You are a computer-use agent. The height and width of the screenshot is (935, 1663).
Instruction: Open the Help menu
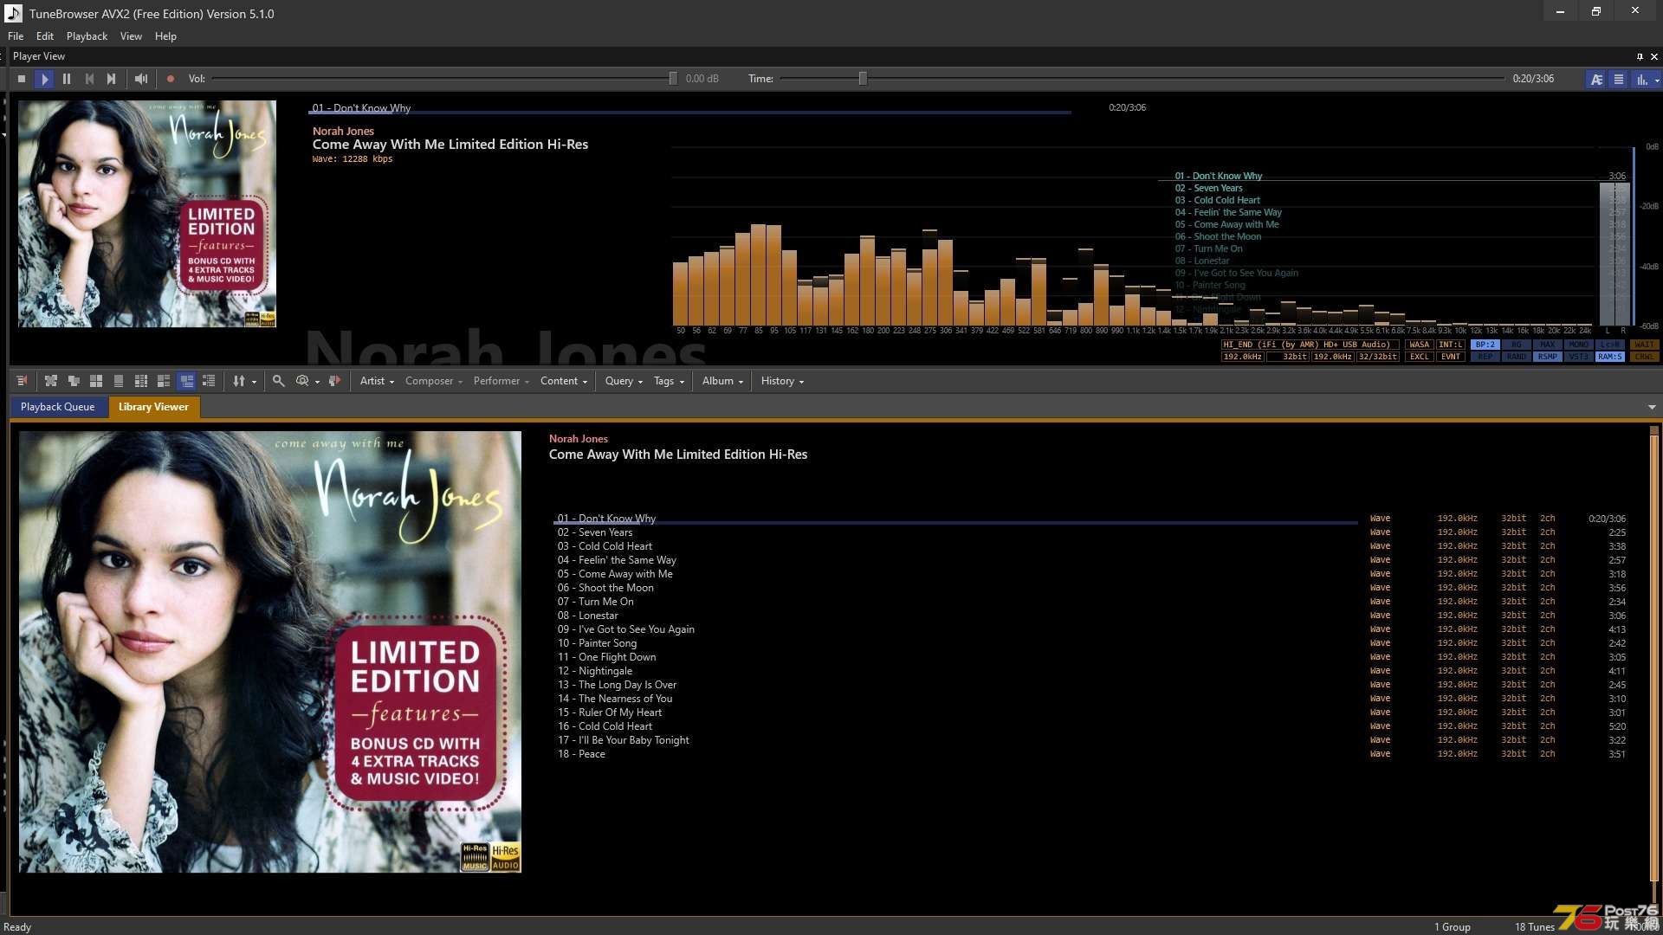pyautogui.click(x=165, y=36)
